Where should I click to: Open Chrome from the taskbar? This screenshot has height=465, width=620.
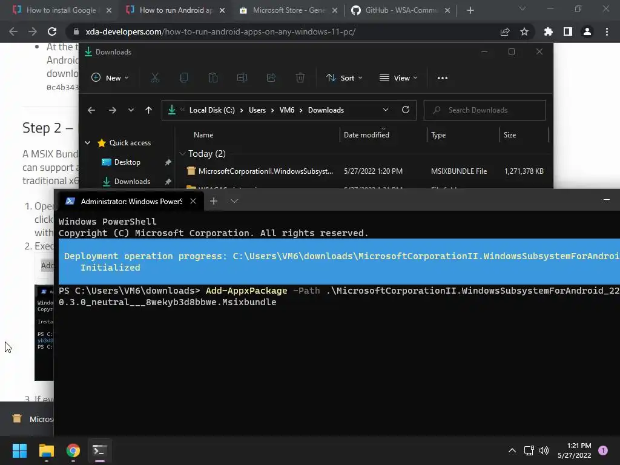point(73,450)
